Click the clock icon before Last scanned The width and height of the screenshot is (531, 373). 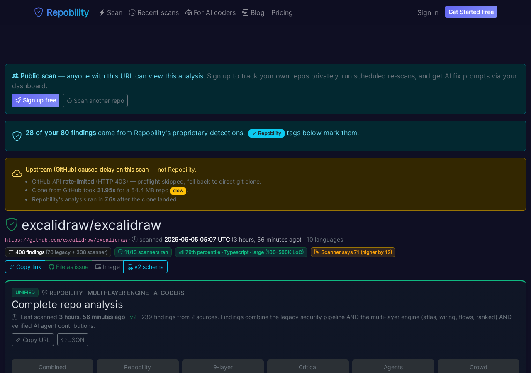point(15,317)
